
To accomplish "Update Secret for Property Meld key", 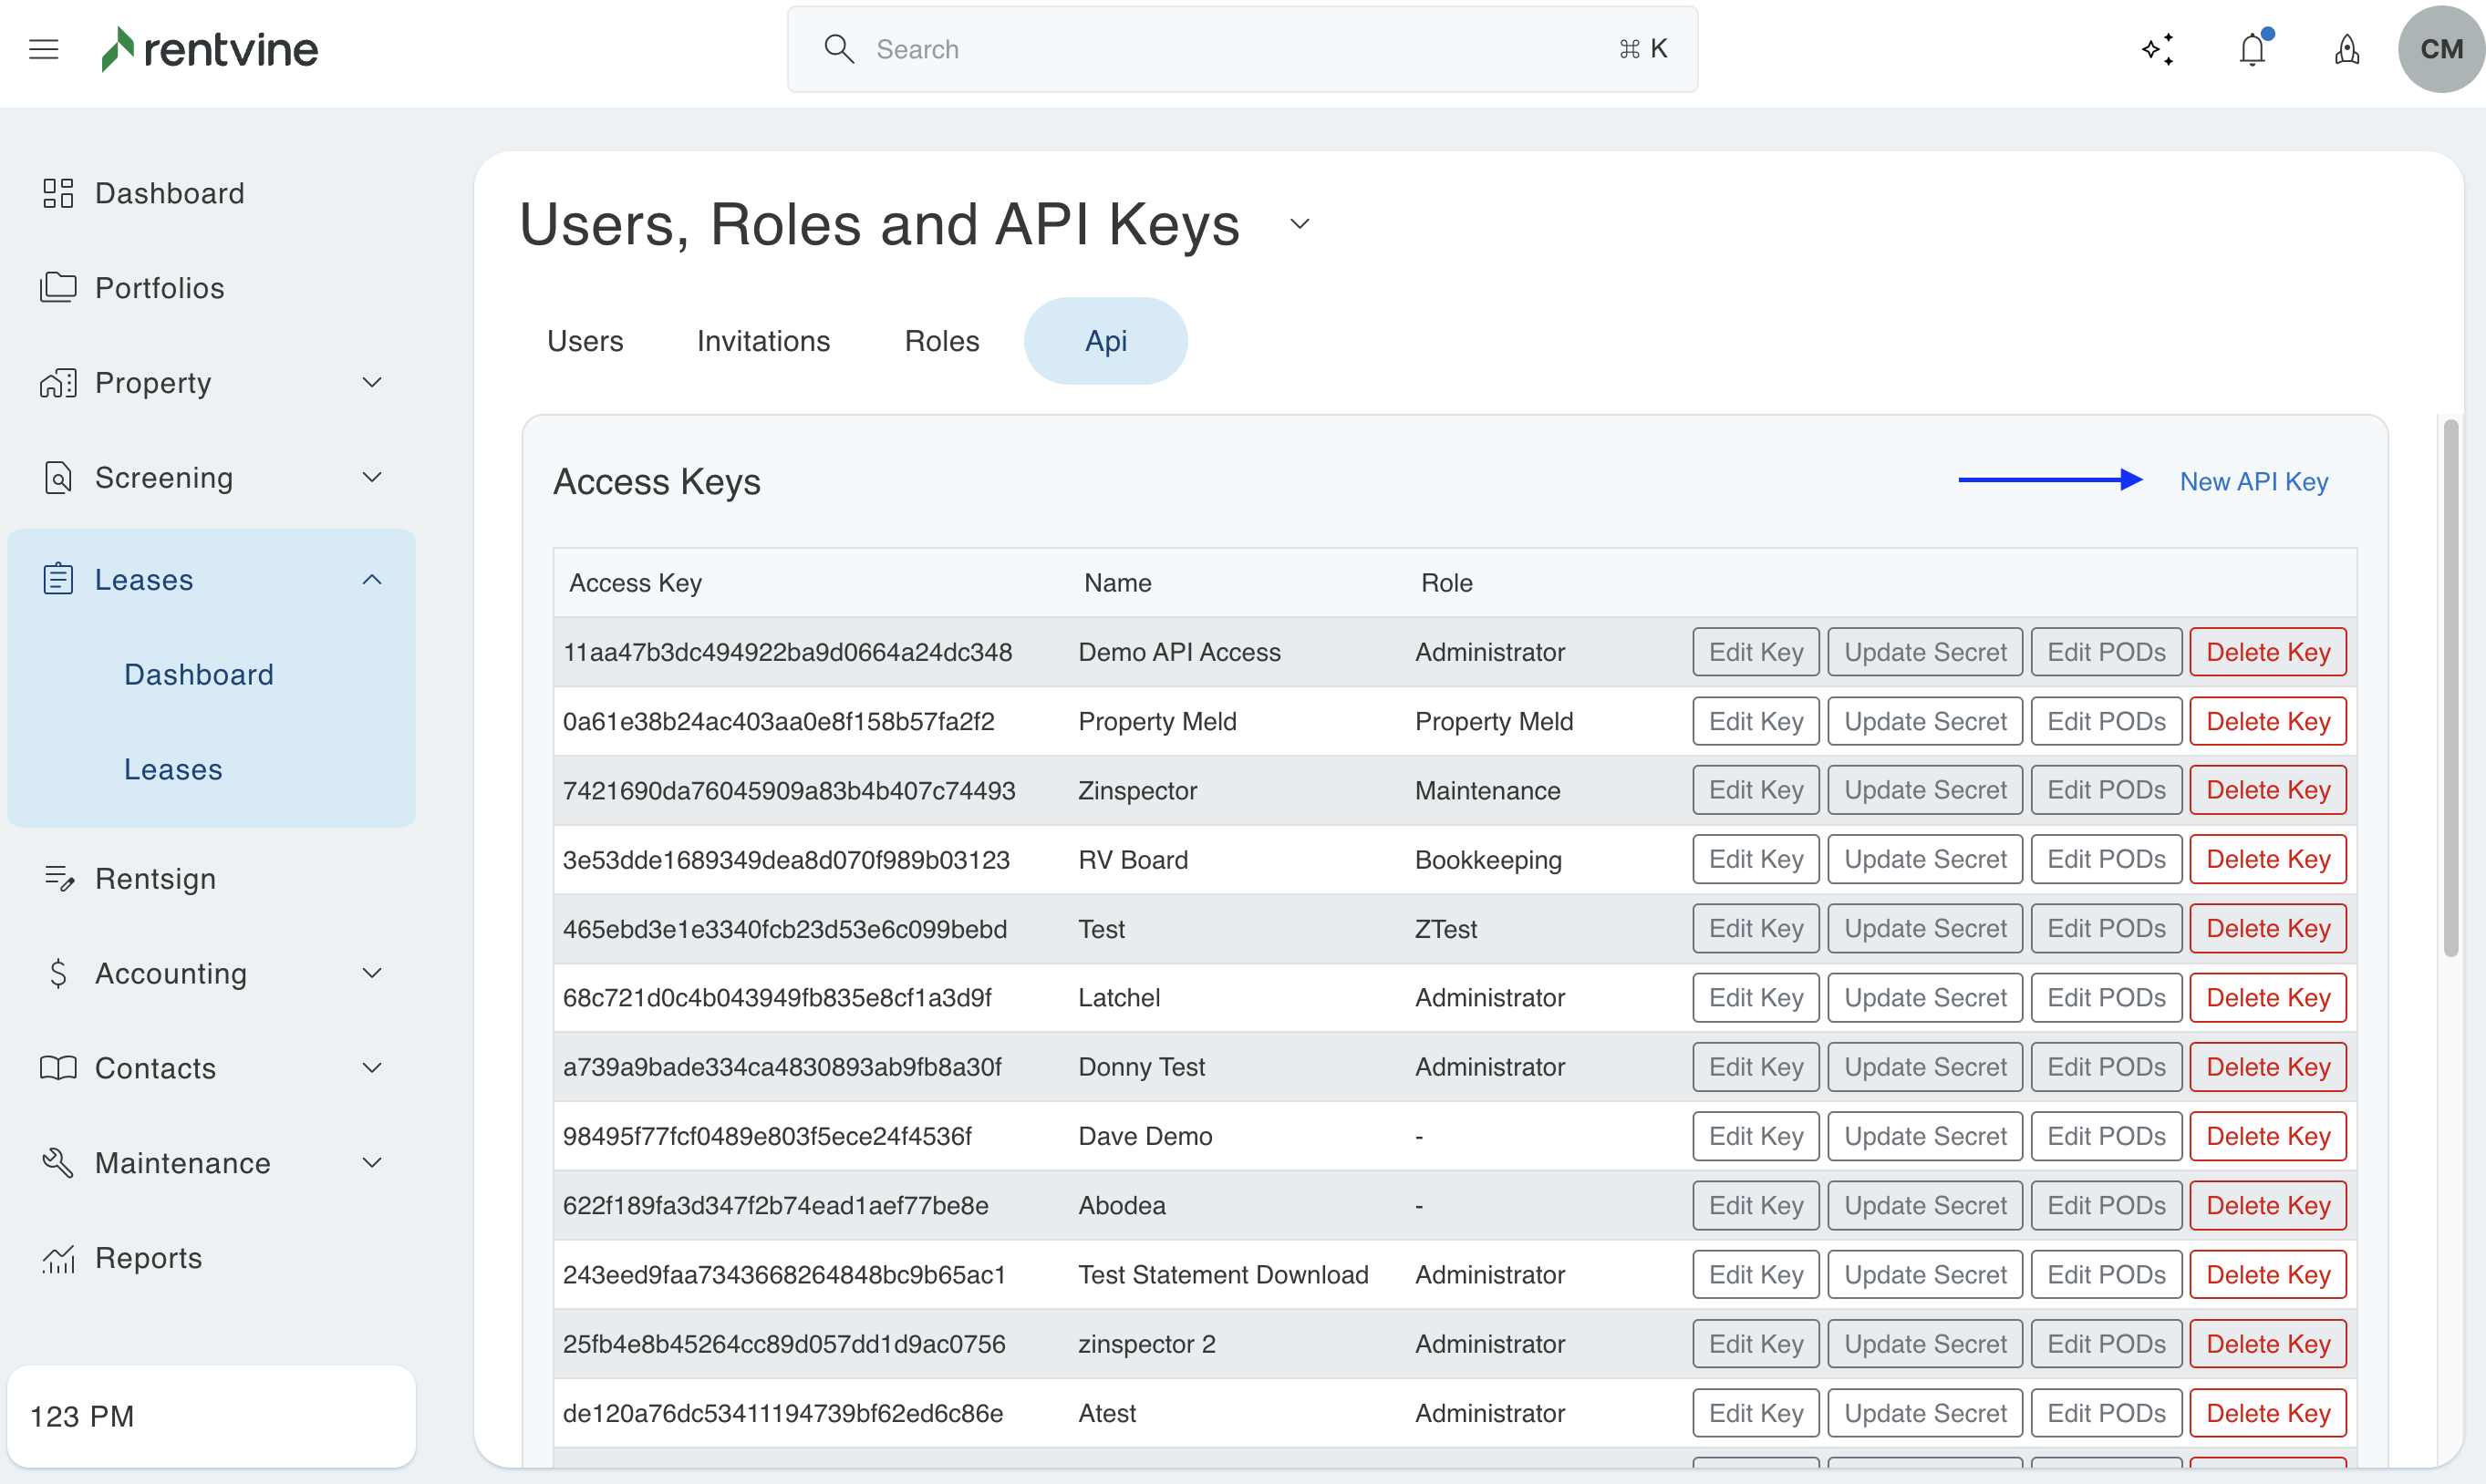I will pos(1923,721).
